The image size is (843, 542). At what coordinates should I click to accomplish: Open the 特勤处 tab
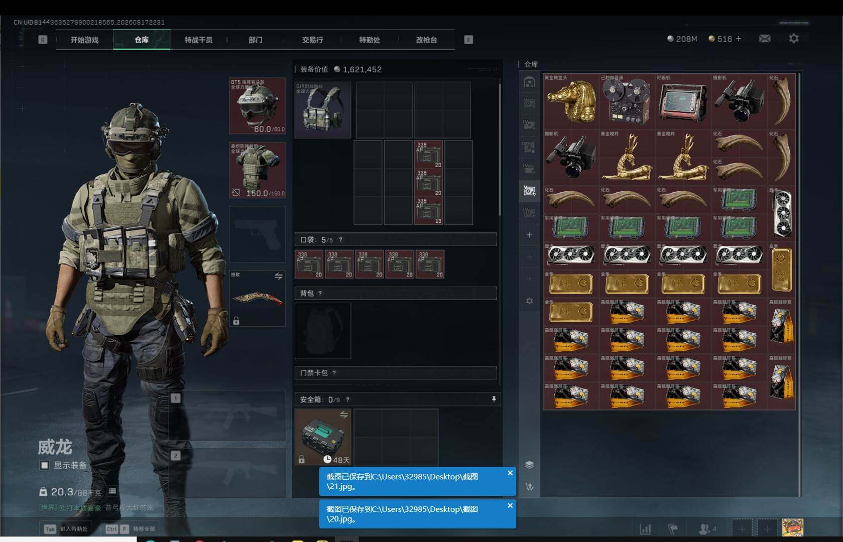click(x=369, y=40)
